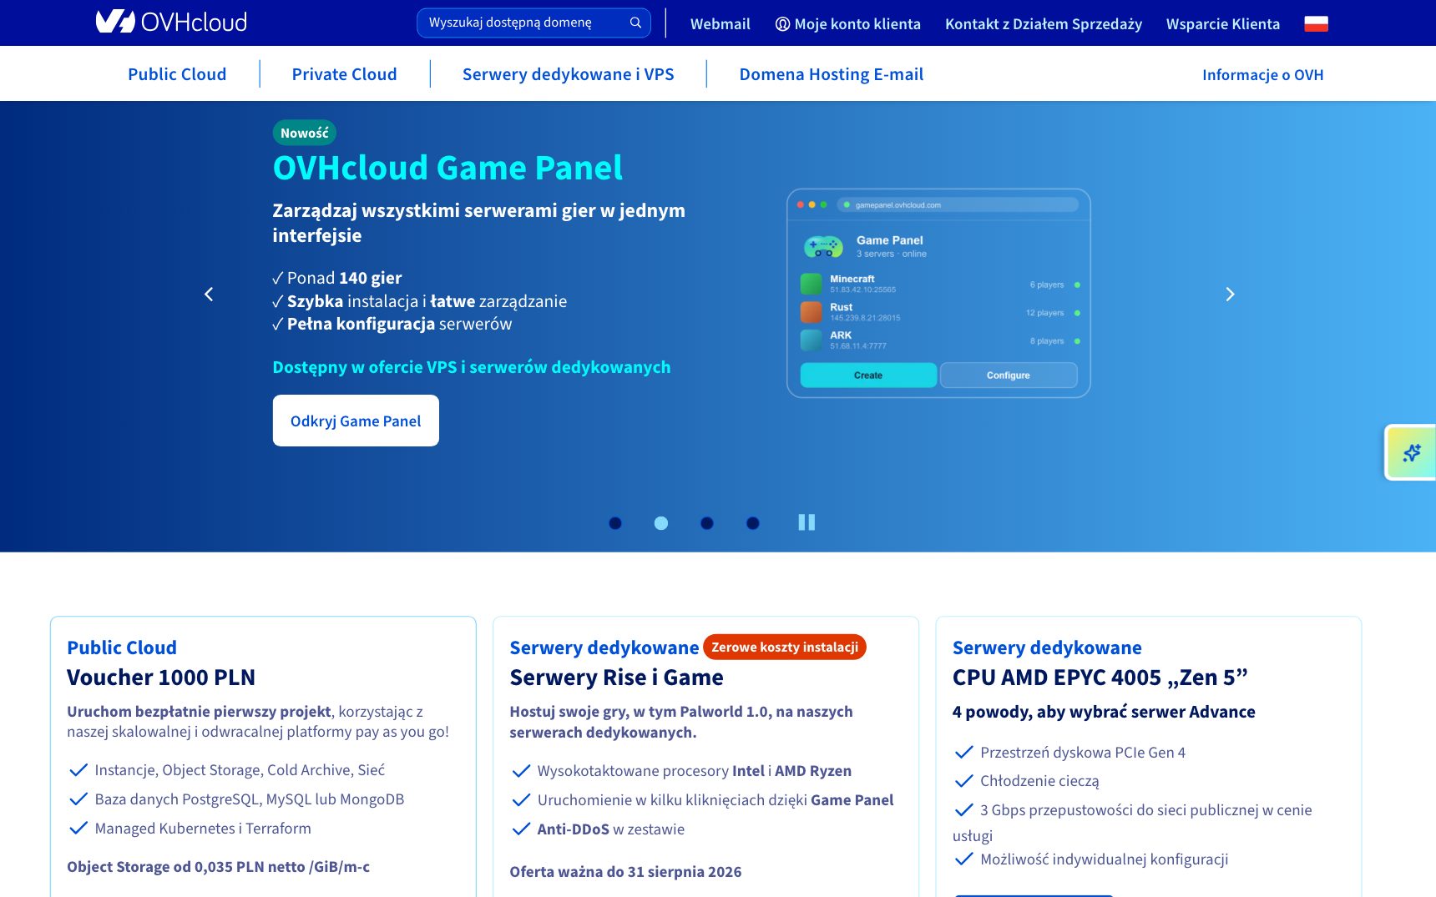Image resolution: width=1436 pixels, height=897 pixels.
Task: Open the Public Cloud menu
Action: [x=177, y=74]
